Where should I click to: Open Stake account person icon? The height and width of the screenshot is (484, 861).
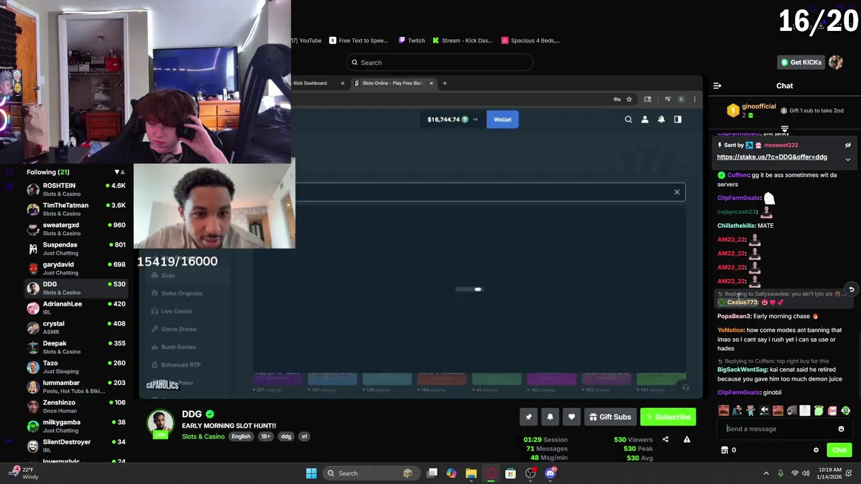[644, 120]
